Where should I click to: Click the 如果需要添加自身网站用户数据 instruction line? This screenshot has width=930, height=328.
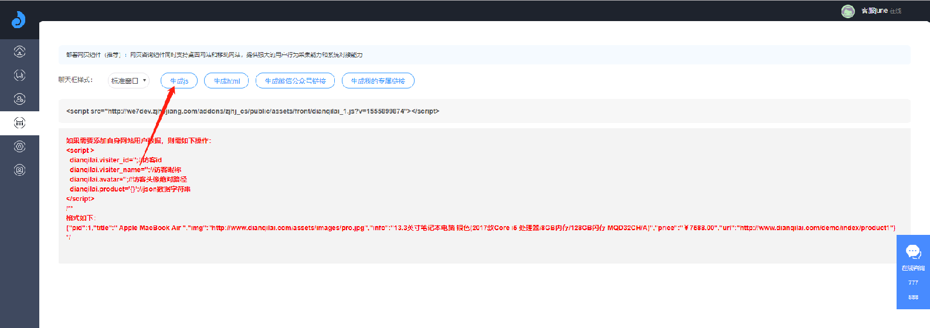click(x=138, y=141)
